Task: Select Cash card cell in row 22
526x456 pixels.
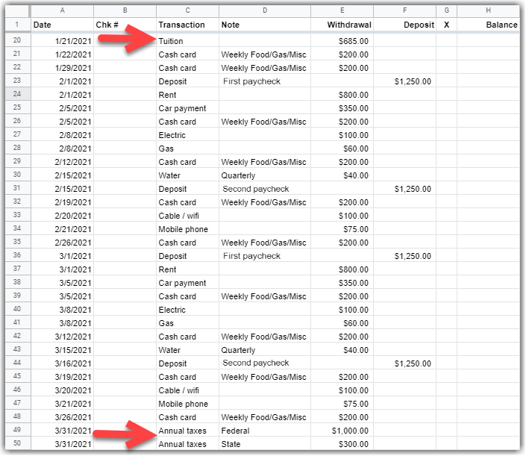Action: click(187, 68)
